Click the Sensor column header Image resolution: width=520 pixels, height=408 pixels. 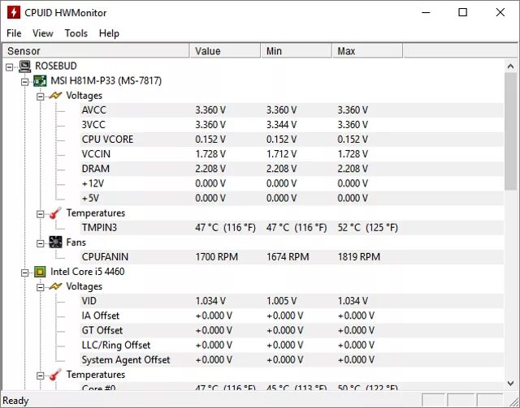(96, 51)
